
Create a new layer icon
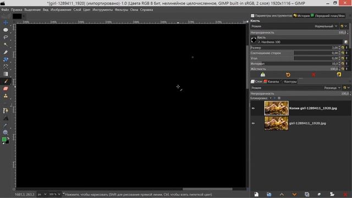click(x=256, y=194)
